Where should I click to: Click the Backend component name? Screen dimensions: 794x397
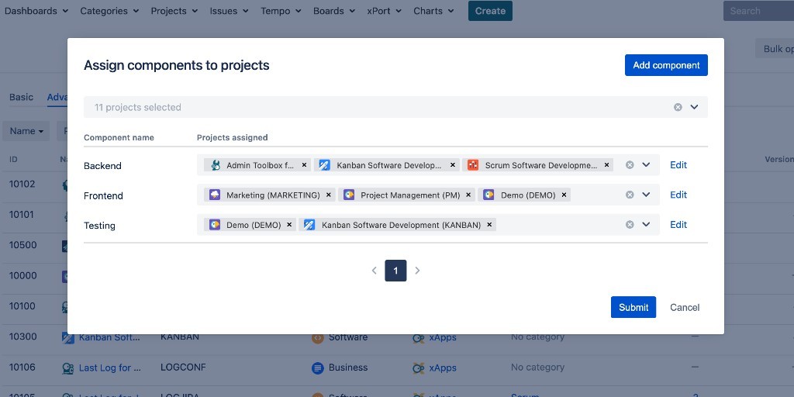coord(102,166)
